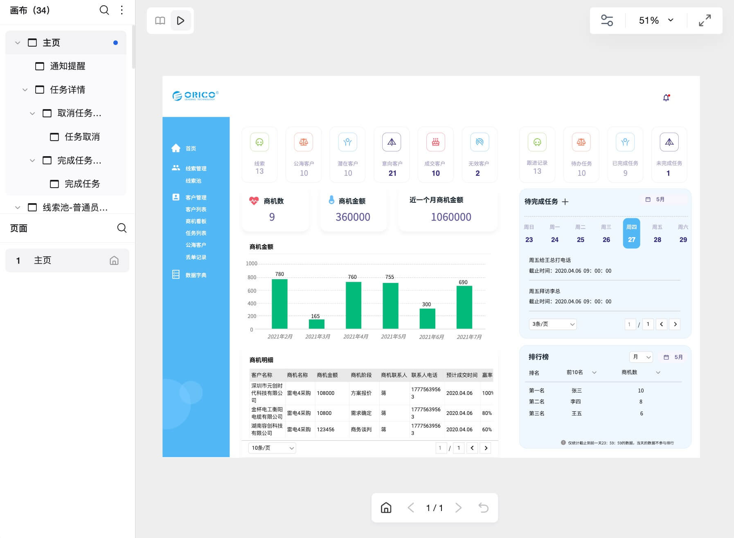Click the play preview button

click(180, 20)
